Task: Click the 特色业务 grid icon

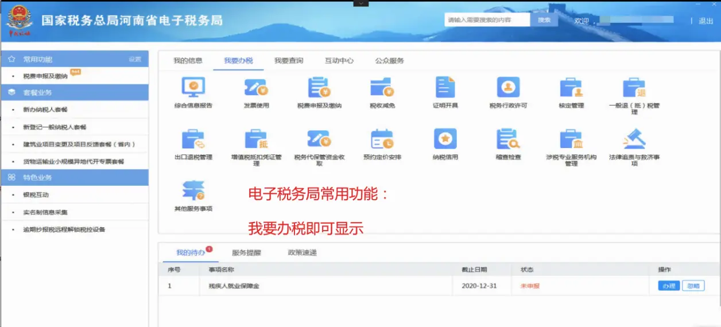Action: click(x=12, y=178)
